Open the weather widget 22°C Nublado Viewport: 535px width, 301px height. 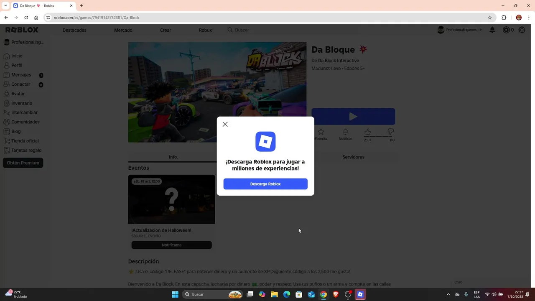(x=17, y=294)
